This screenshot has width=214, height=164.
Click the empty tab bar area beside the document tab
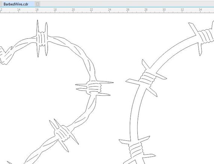pos(127,4)
